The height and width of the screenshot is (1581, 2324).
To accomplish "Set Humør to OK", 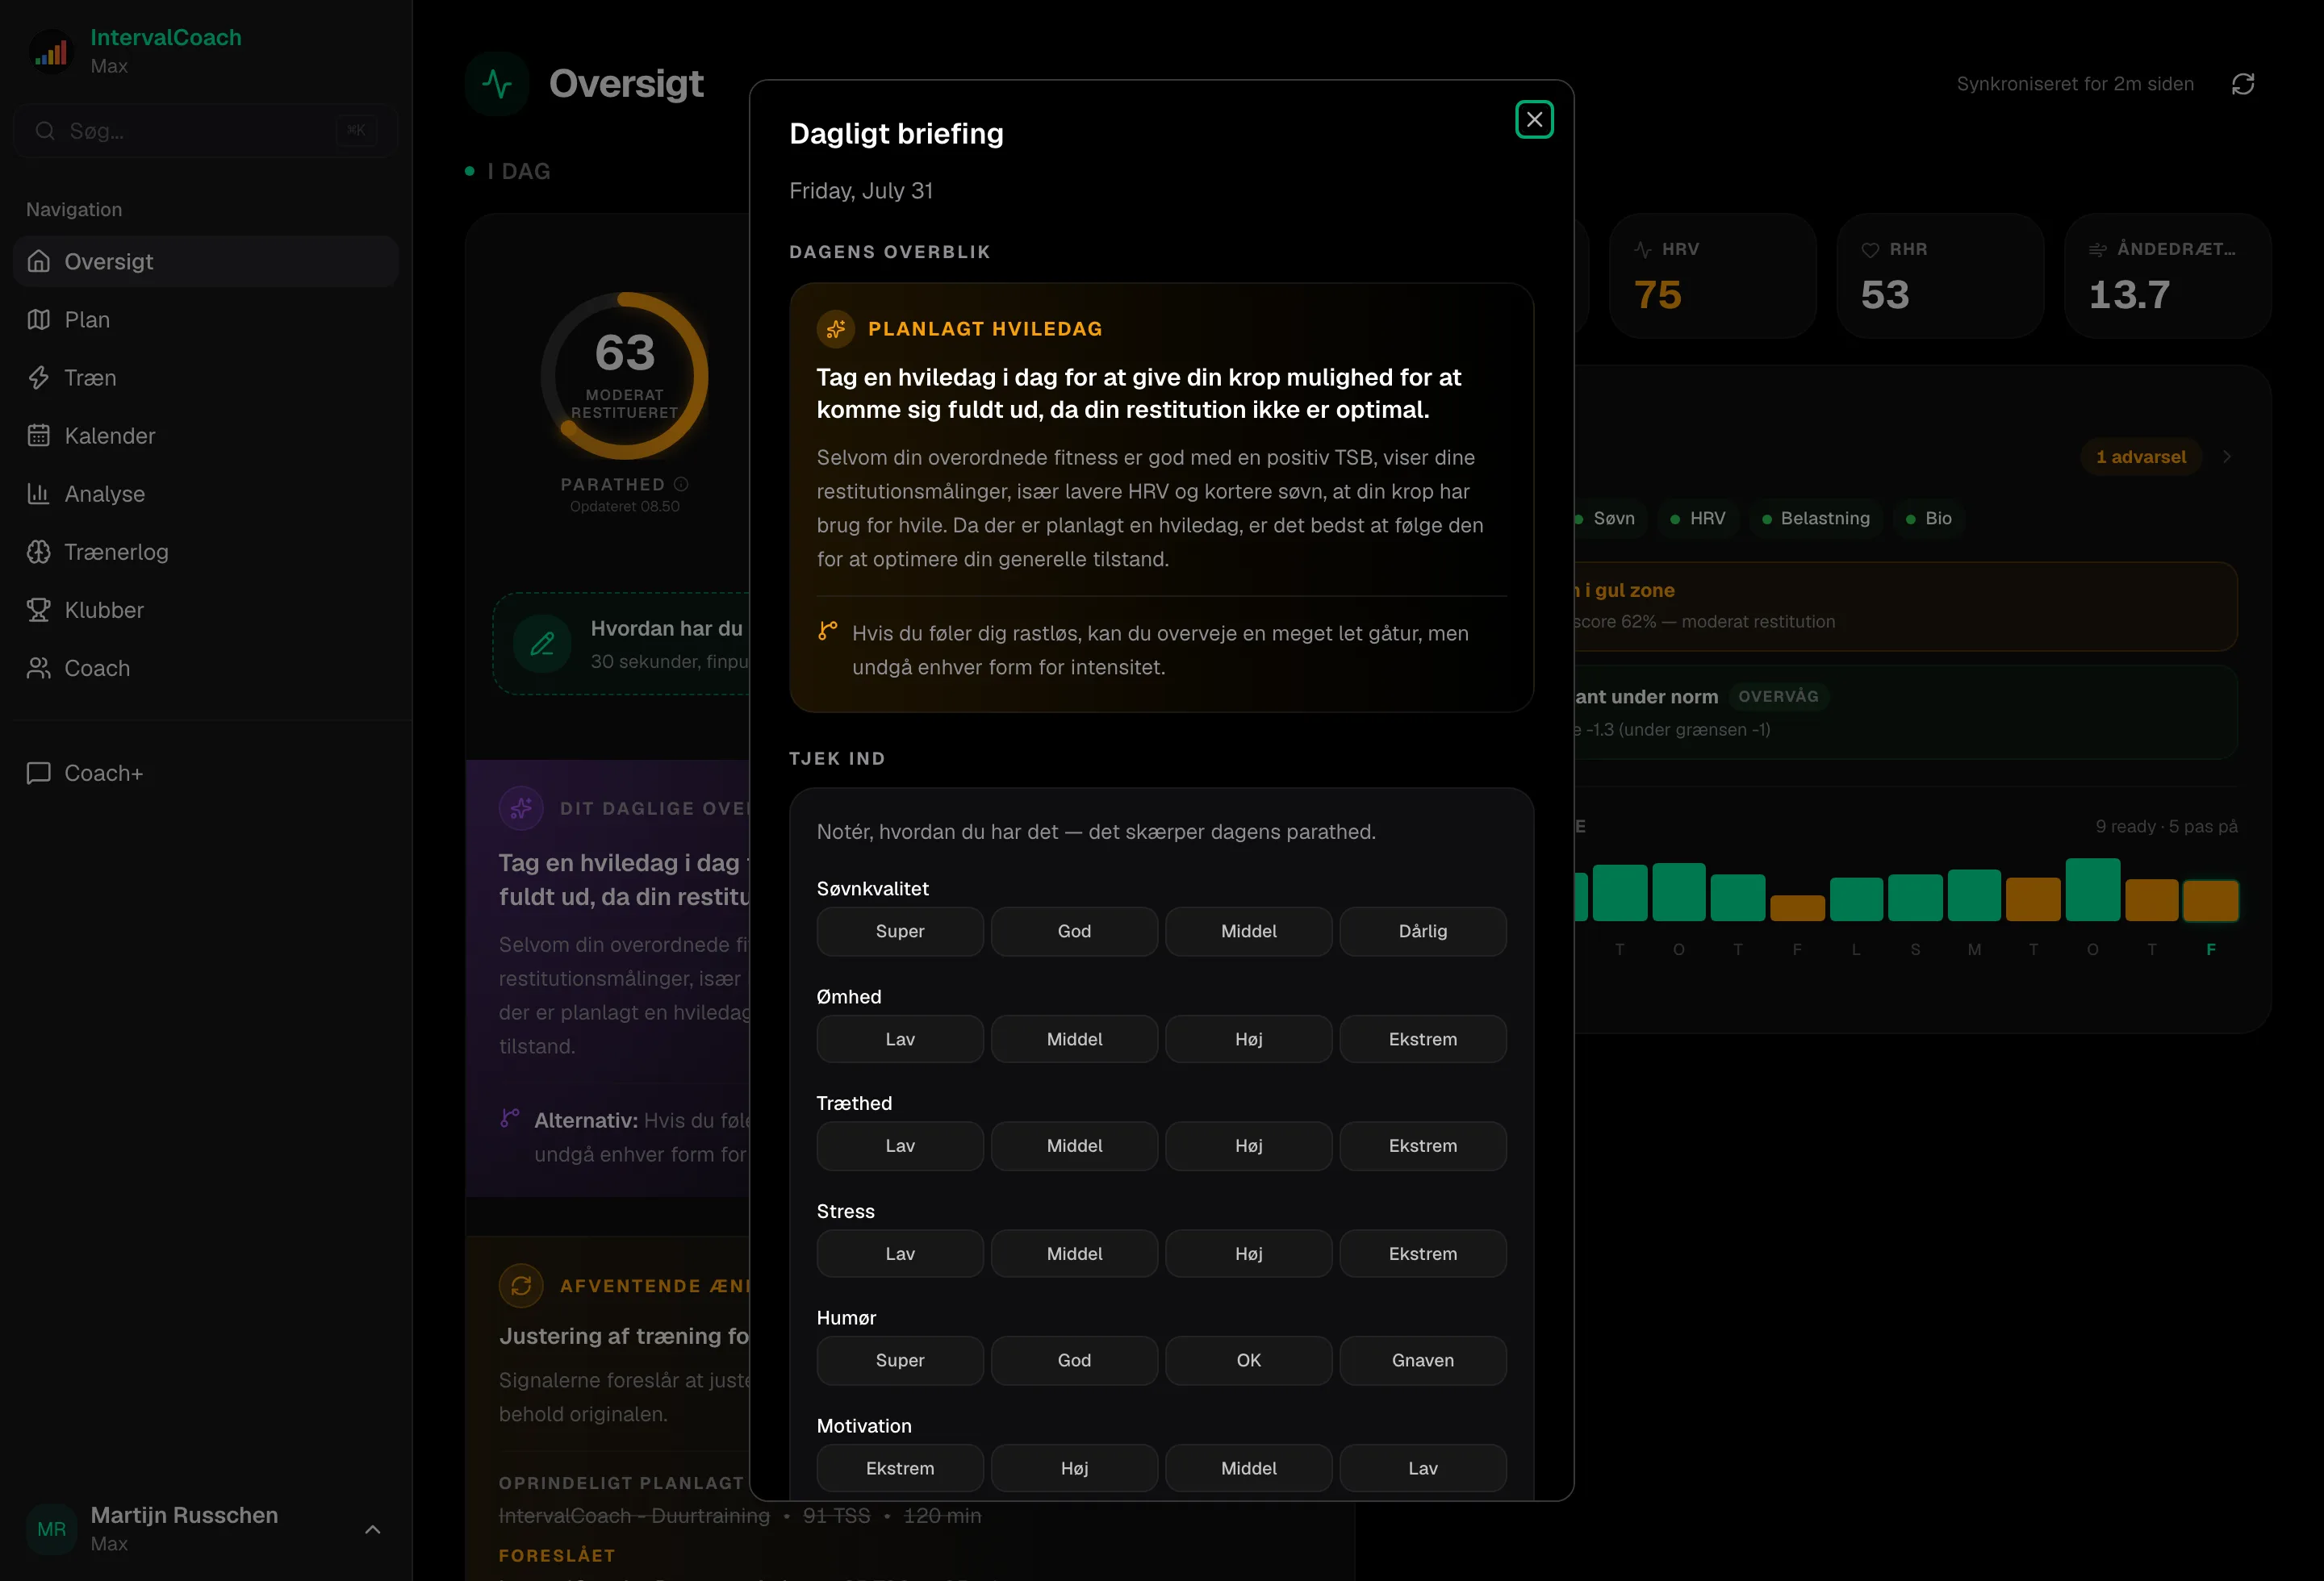I will tap(1249, 1361).
